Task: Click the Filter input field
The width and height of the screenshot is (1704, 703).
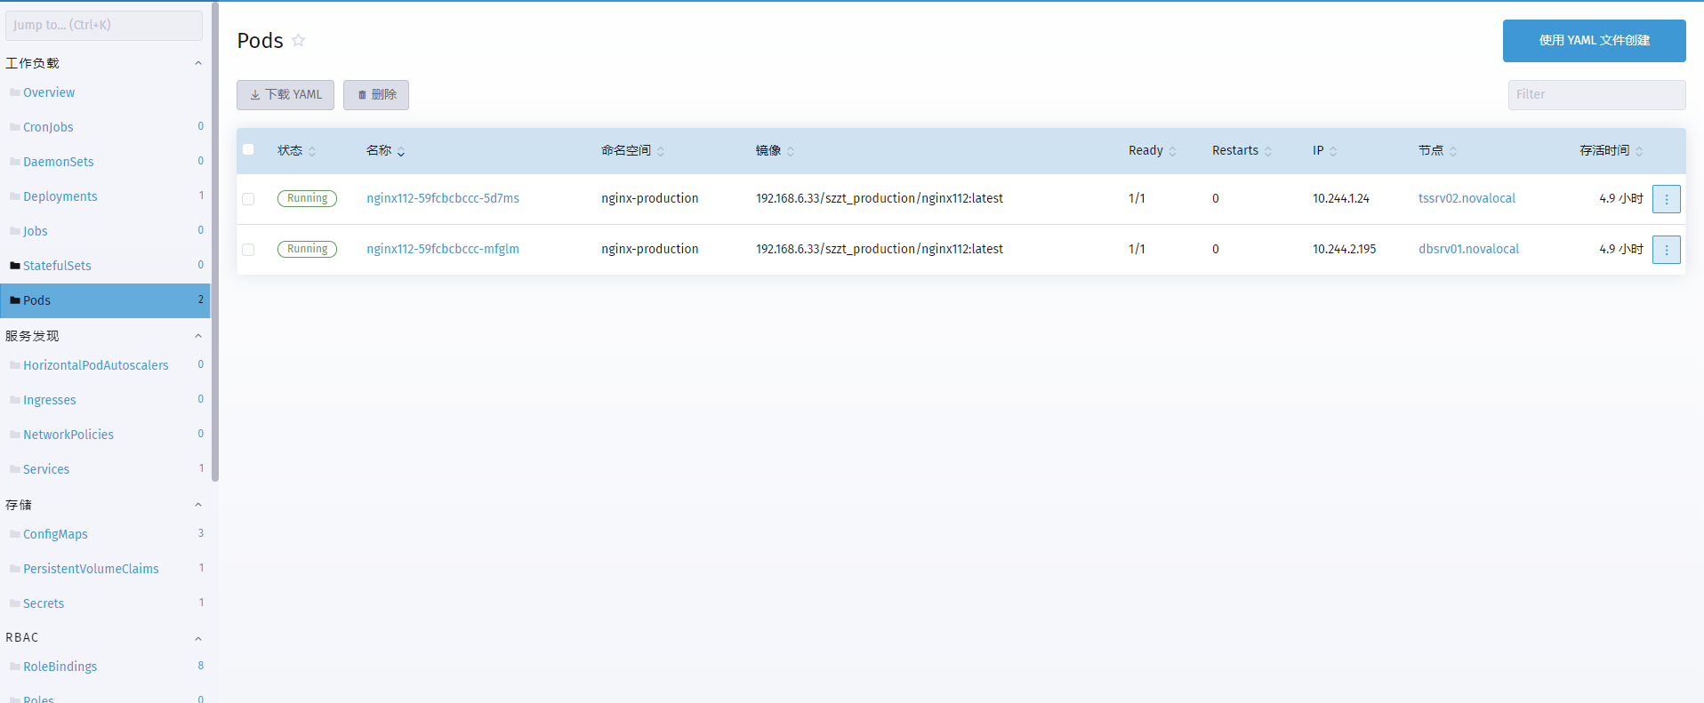Action: pos(1595,94)
